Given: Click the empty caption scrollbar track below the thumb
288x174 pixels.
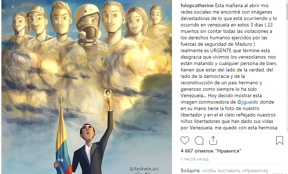Looking at the screenshot, I should point(287,74).
